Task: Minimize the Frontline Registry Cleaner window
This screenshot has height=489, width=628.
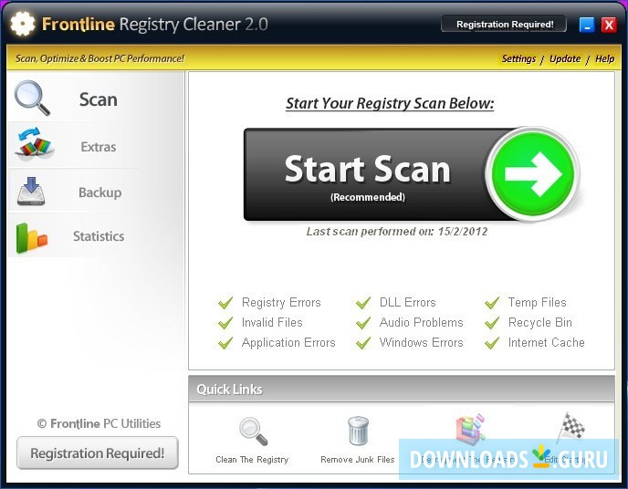Action: click(587, 25)
